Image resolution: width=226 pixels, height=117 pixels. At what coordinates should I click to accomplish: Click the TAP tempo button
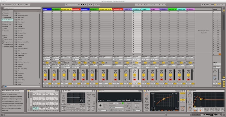click(3, 4)
